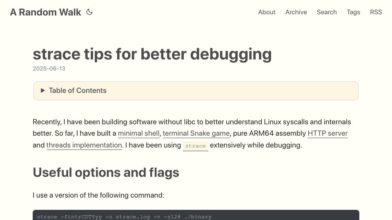This screenshot has width=392, height=220.
Task: Follow the minimal shell link
Action: pos(138,134)
